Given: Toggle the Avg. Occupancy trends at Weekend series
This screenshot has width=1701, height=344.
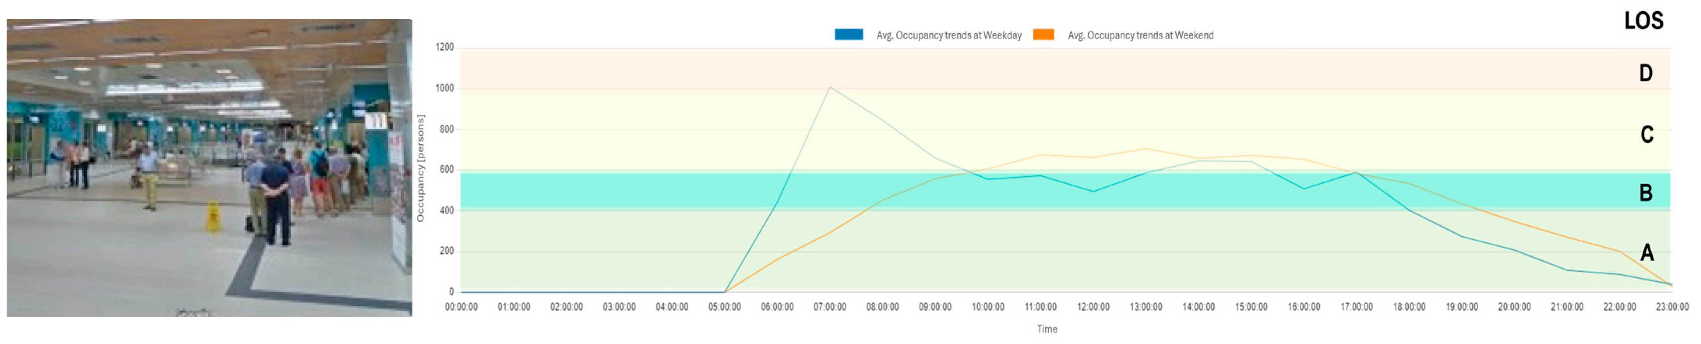Looking at the screenshot, I should pyautogui.click(x=1140, y=36).
